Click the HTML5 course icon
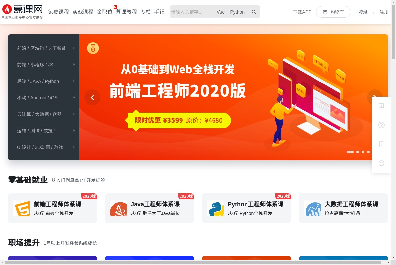The height and width of the screenshot is (265, 396). pyautogui.click(x=21, y=208)
